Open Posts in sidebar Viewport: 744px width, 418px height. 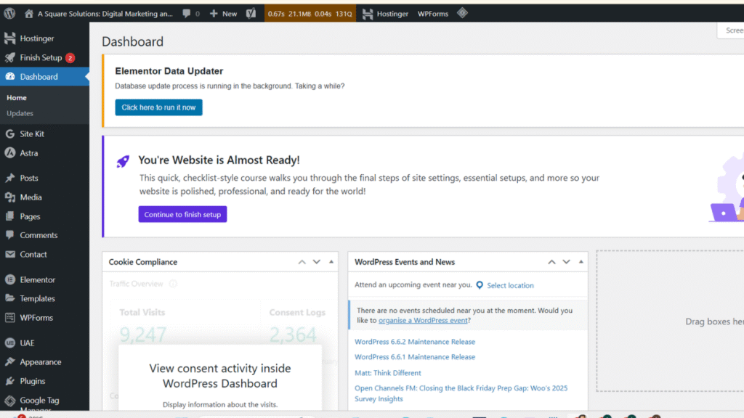[44, 179]
